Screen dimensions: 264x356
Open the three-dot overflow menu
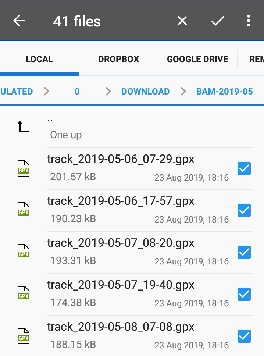[249, 21]
